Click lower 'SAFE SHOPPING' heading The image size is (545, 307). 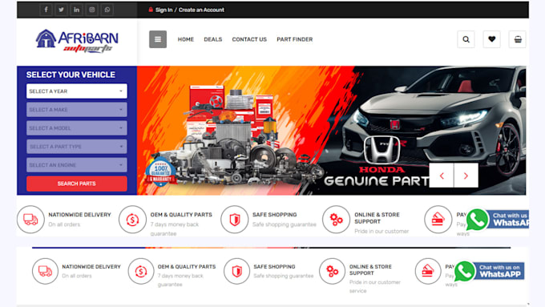(x=274, y=267)
